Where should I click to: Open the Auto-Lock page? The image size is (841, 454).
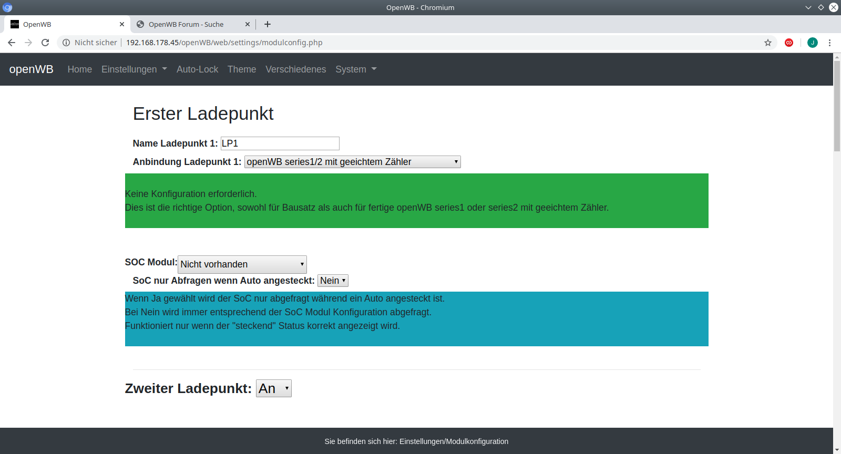tap(197, 69)
